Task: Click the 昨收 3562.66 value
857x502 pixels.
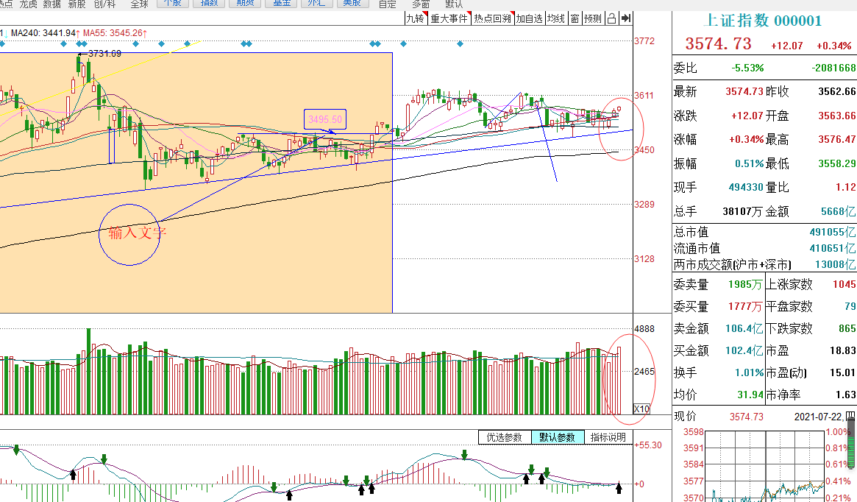Action: click(x=837, y=91)
